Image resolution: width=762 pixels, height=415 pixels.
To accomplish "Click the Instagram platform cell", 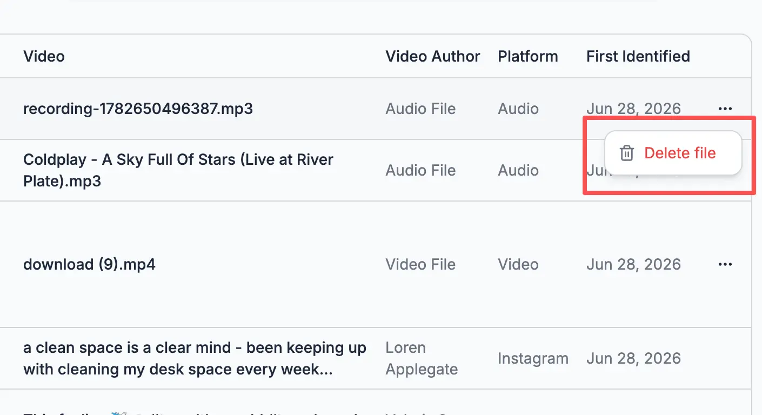I will click(533, 358).
